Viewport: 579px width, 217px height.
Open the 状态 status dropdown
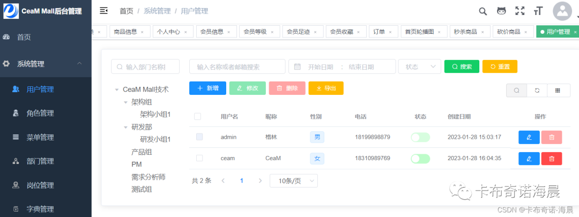[419, 66]
